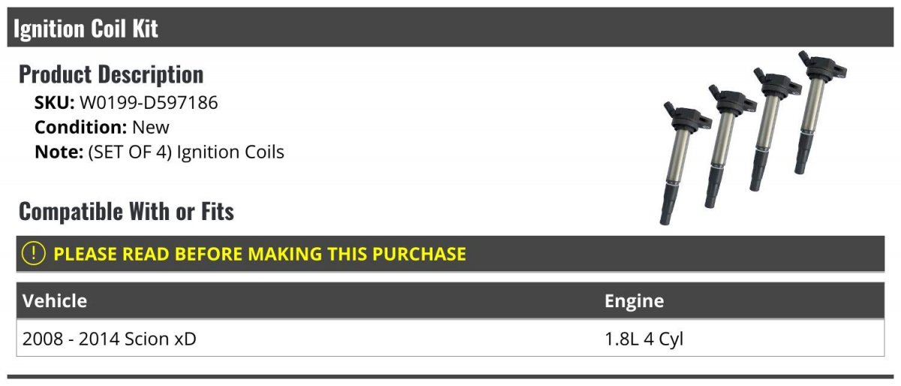This screenshot has width=901, height=386.
Task: Select the 1.8L 4 Cyl engine cell
Action: pos(643,339)
